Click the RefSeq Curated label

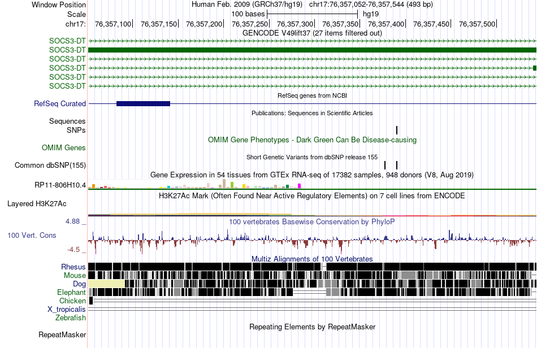click(x=60, y=104)
